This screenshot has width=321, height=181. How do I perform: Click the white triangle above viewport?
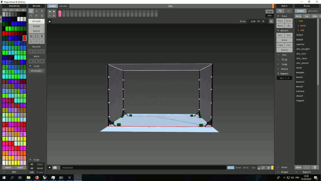click(50, 21)
